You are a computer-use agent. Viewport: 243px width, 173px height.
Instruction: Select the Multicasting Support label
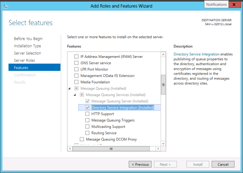[x=108, y=127]
